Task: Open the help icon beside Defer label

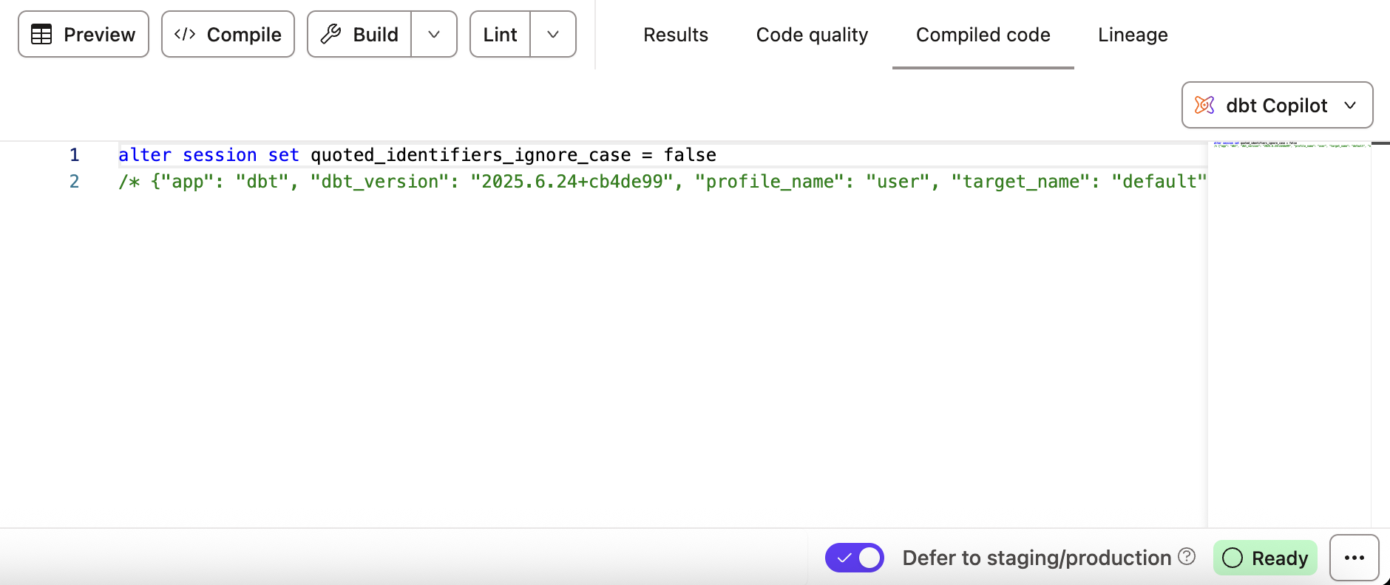Action: coord(1187,557)
